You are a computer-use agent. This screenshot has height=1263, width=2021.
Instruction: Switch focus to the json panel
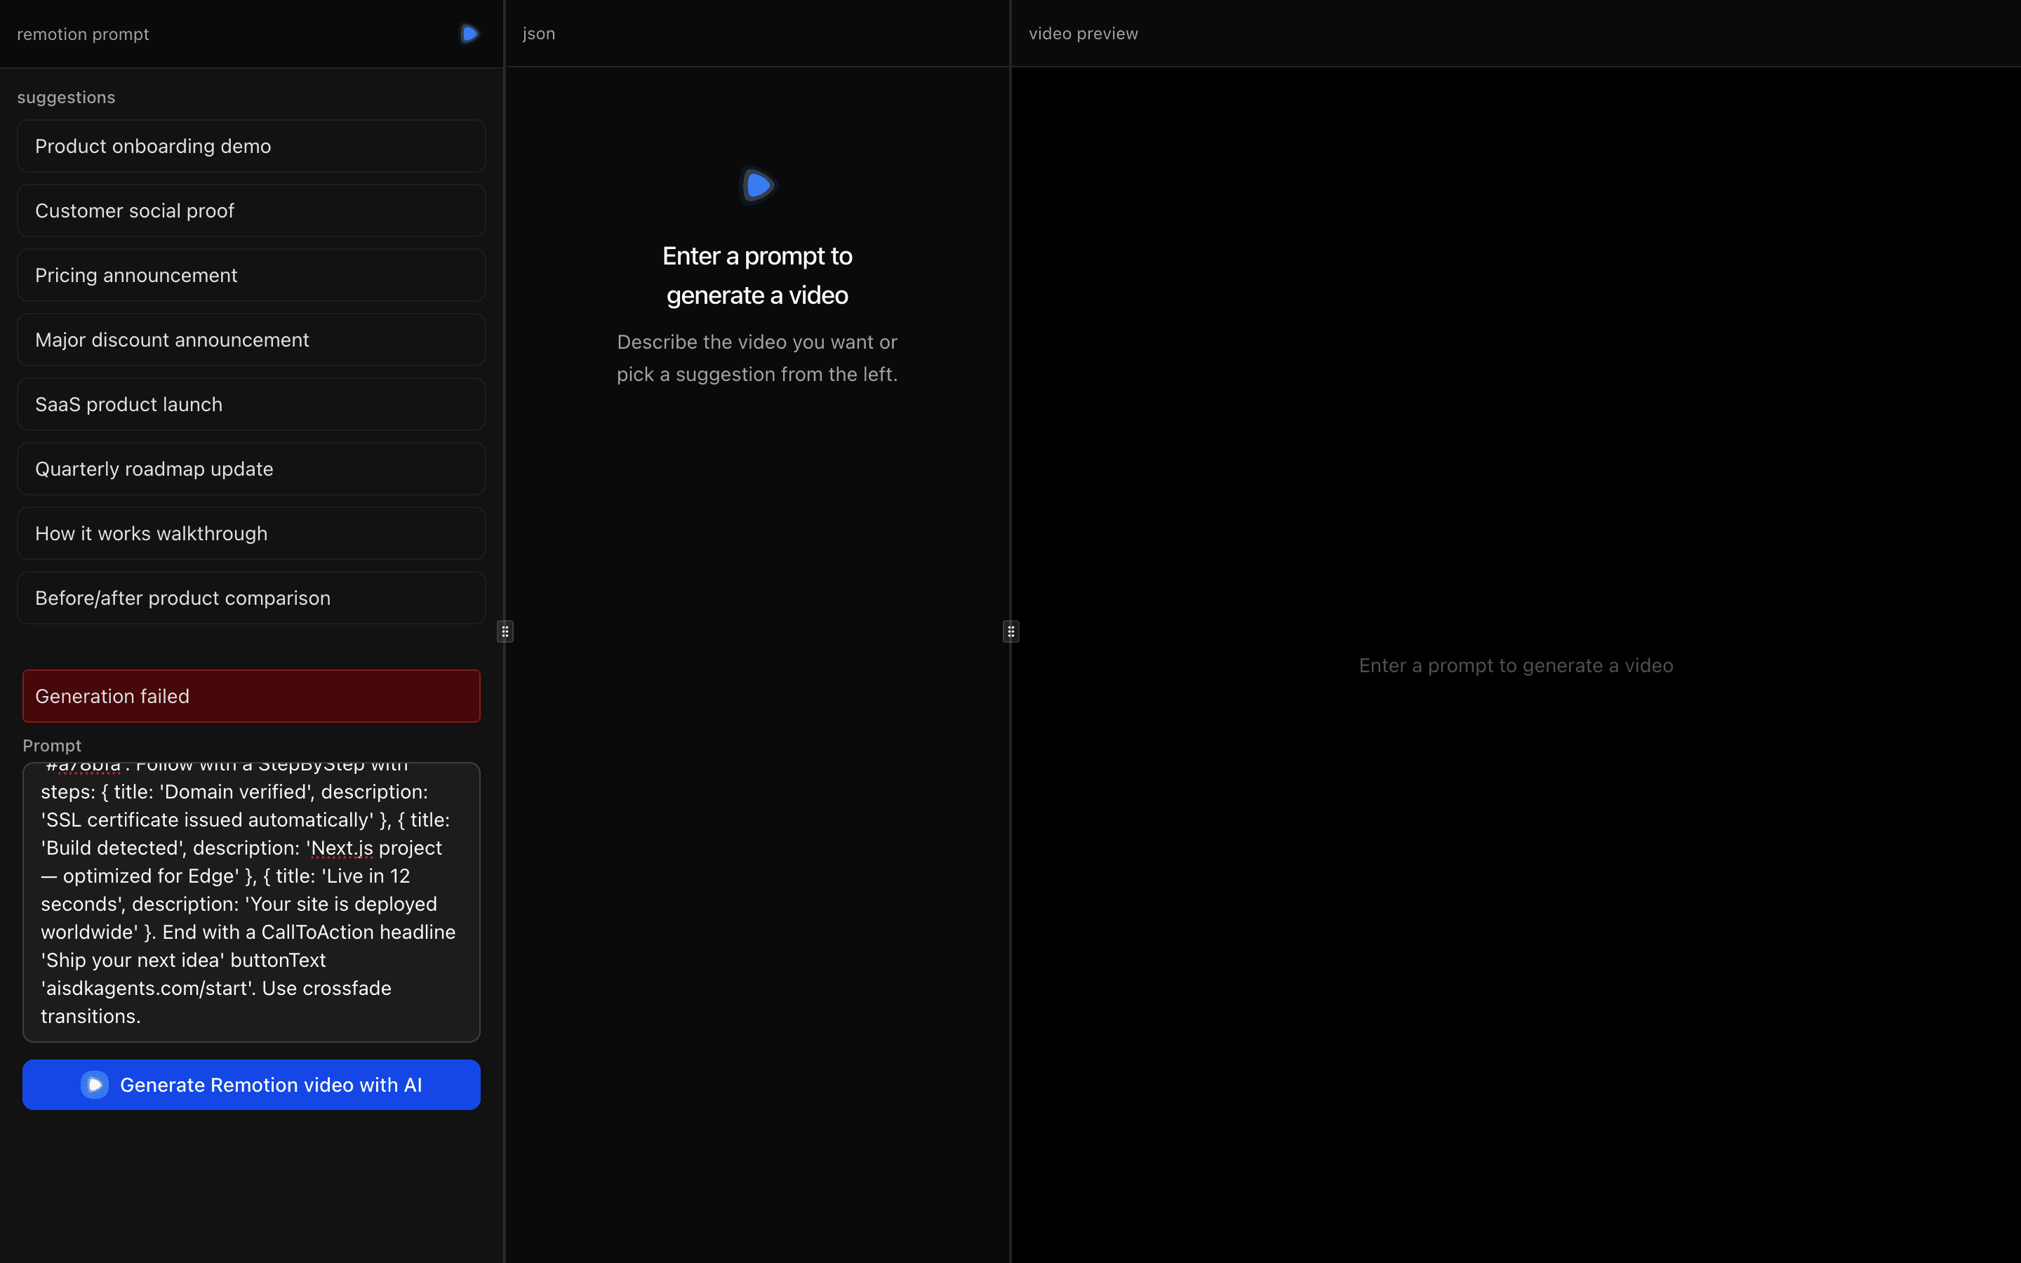point(539,34)
